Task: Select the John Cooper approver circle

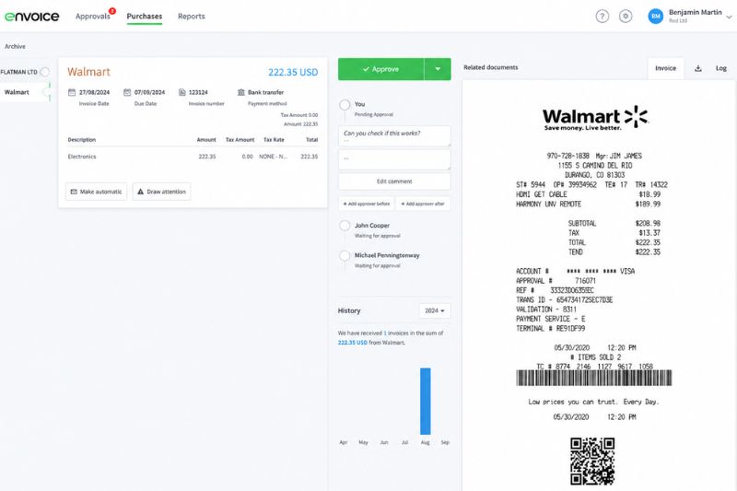Action: tap(345, 226)
